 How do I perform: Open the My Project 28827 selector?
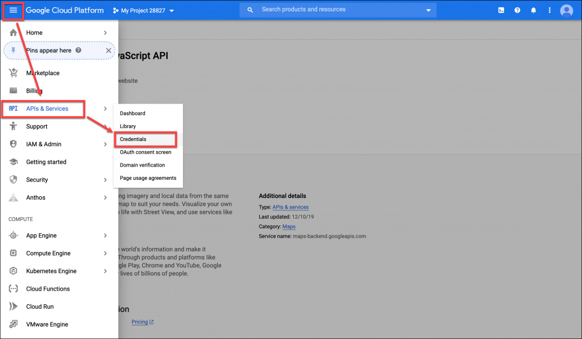[x=143, y=11]
